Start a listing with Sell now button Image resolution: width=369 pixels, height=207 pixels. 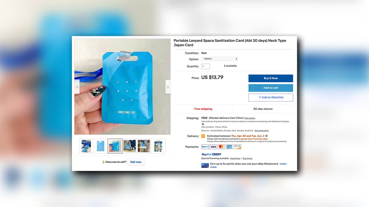[136, 162]
